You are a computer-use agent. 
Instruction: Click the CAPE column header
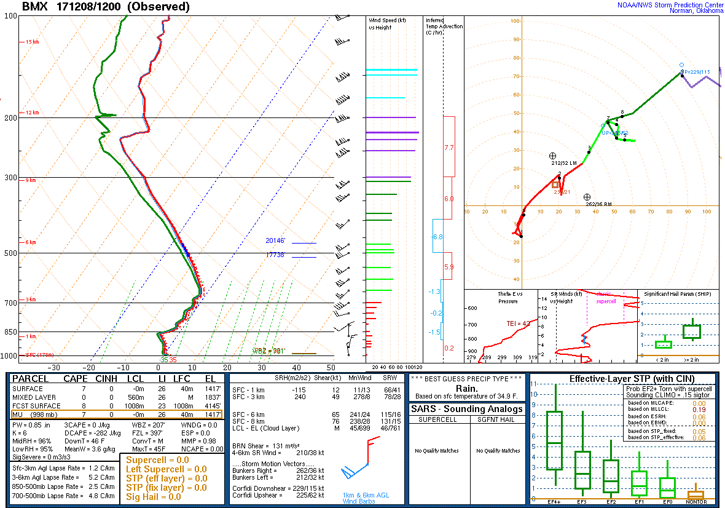[76, 379]
